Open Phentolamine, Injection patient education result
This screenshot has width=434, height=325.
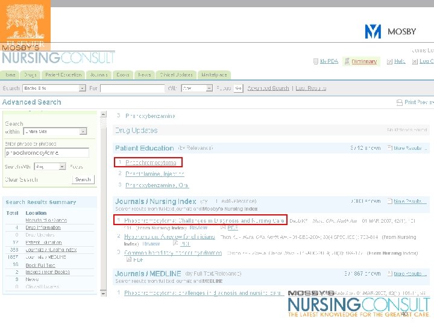click(x=155, y=174)
